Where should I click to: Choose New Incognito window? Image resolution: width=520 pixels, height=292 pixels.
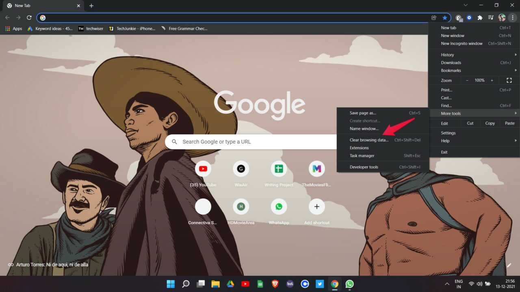click(474, 43)
